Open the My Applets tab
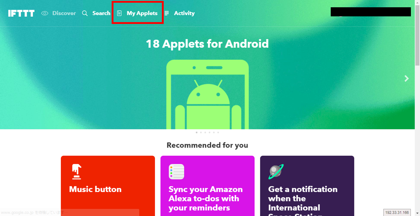Image resolution: width=420 pixels, height=216 pixels. tap(142, 13)
